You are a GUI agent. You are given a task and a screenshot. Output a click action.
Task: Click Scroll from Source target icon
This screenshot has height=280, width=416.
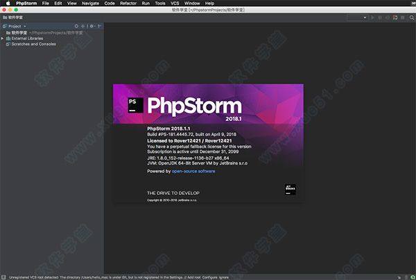tap(76, 26)
